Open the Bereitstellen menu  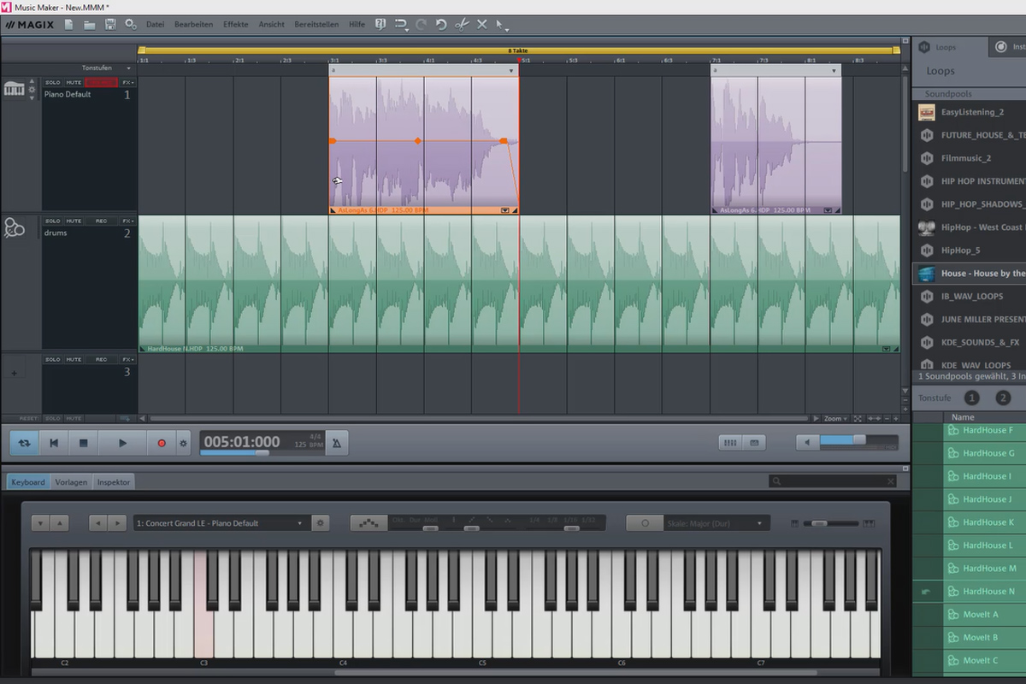[x=316, y=25]
